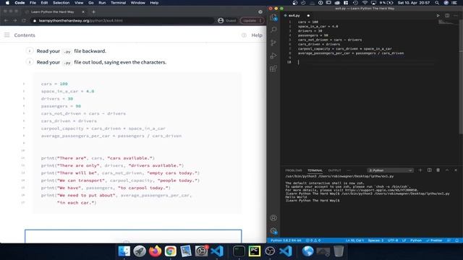Open Finder from the Dock

coord(124,251)
